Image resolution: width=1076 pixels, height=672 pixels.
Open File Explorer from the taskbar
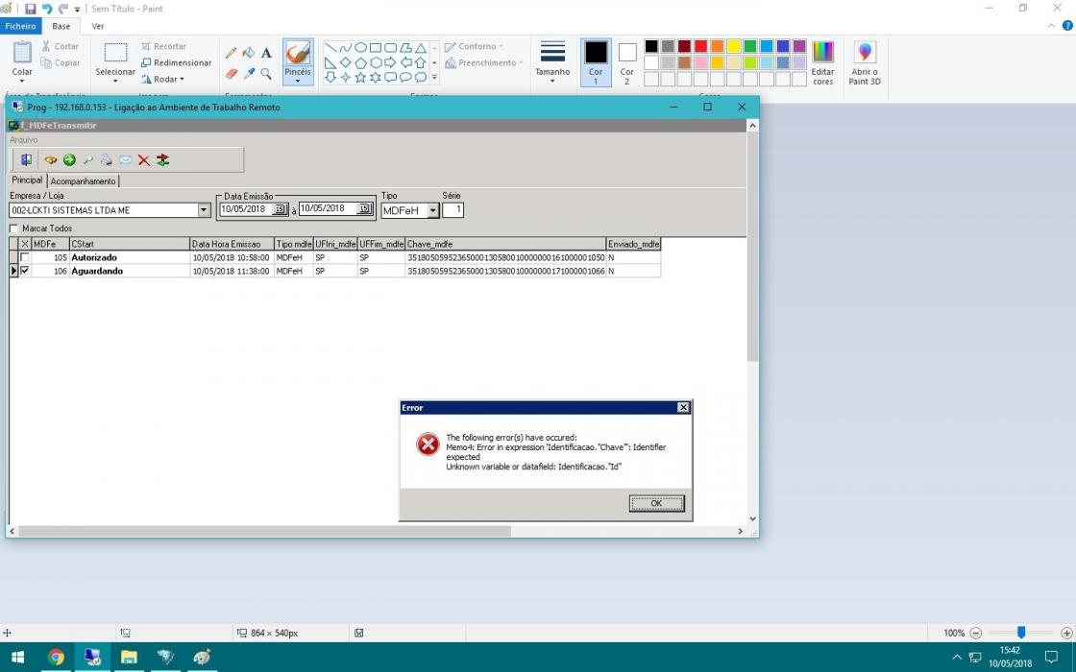pos(129,657)
